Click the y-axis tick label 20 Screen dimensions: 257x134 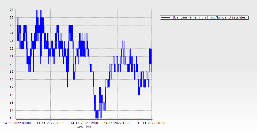(12, 64)
